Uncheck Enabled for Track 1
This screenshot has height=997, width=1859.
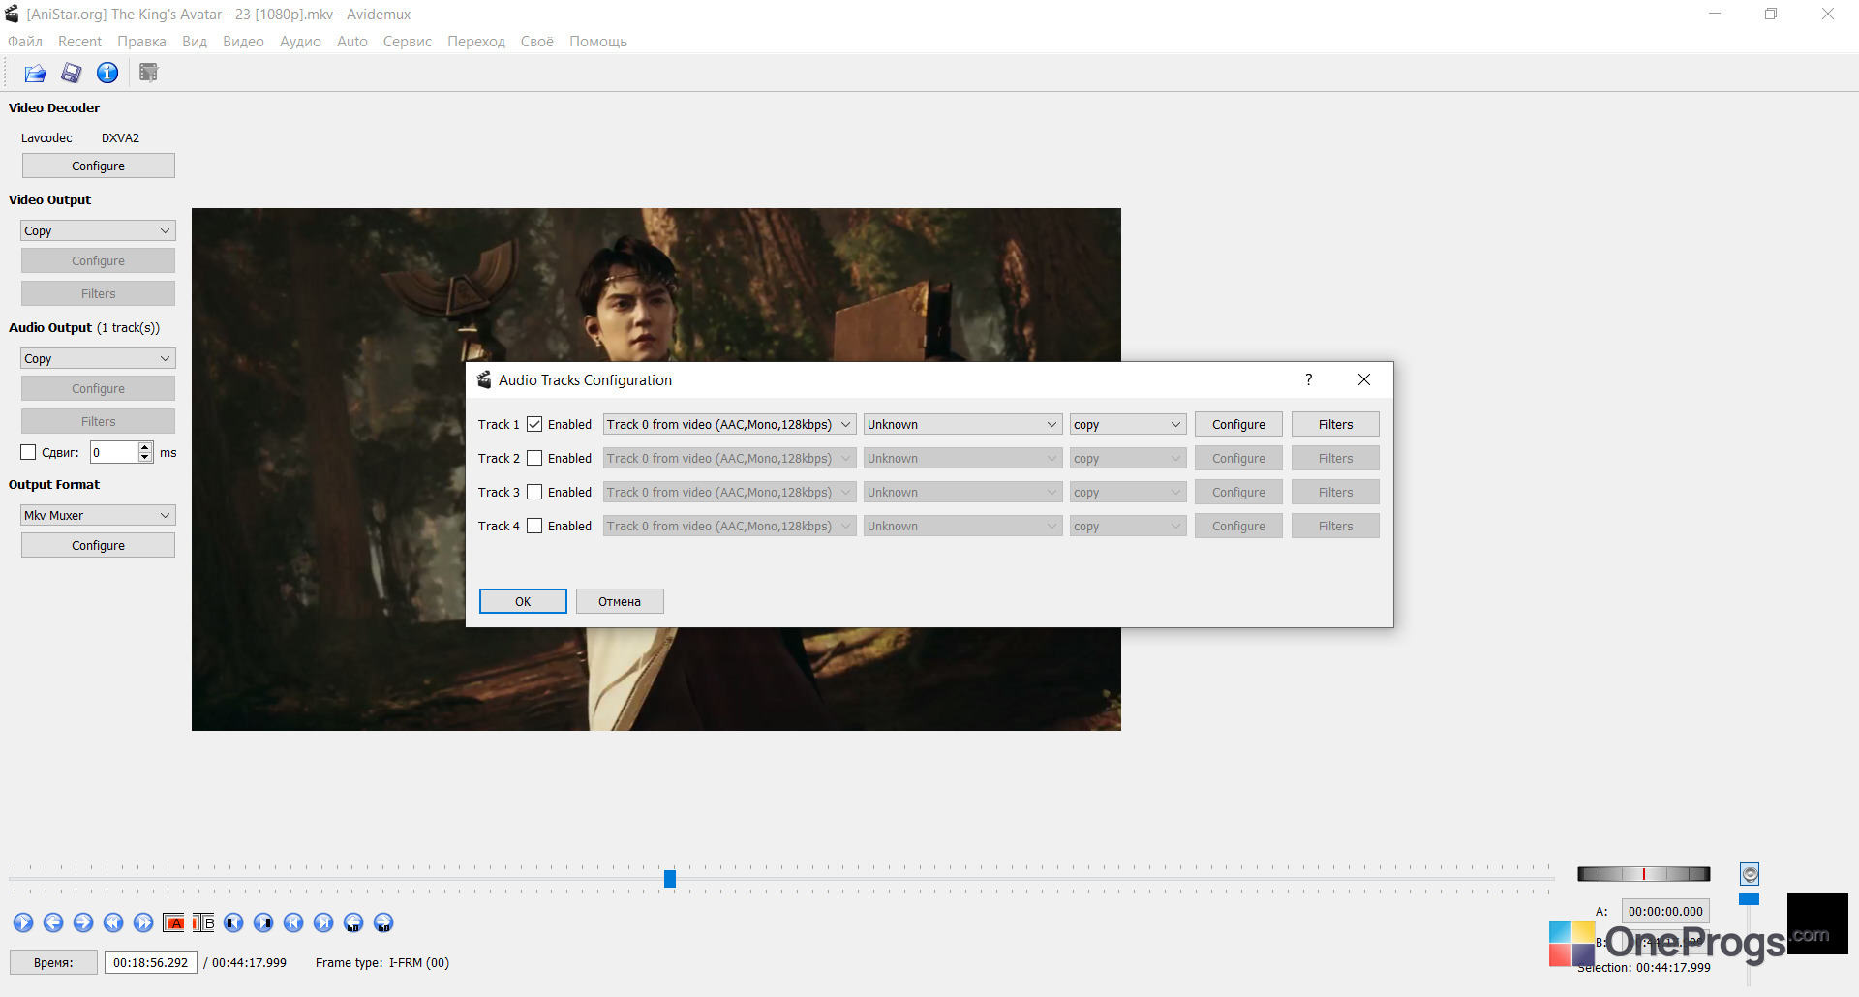tap(534, 424)
